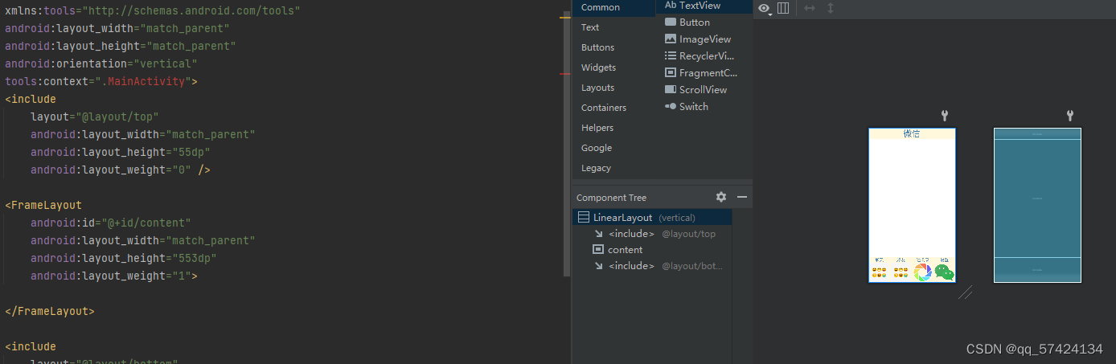This screenshot has width=1116, height=364.
Task: Select the content FrameLayout tree row
Action: coord(652,250)
